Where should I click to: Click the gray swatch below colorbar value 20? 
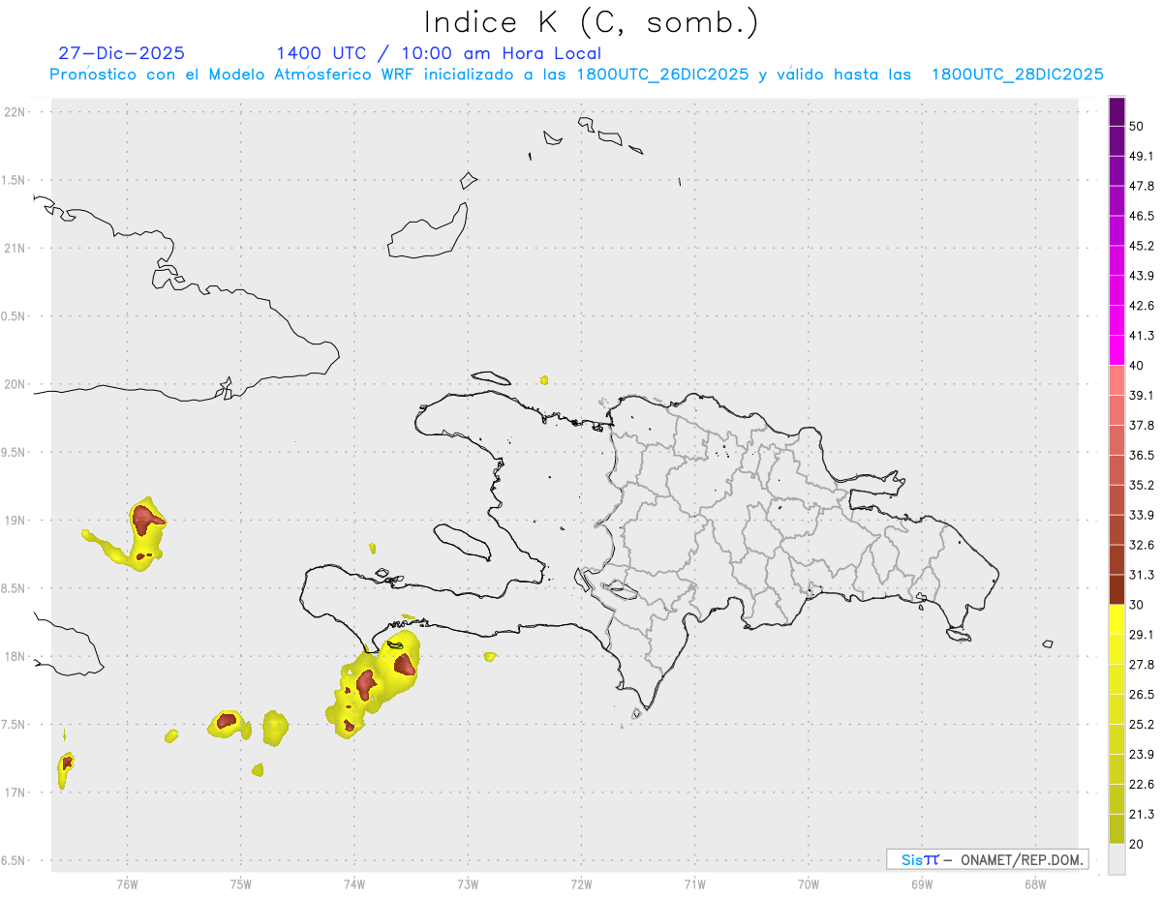[x=1116, y=859]
